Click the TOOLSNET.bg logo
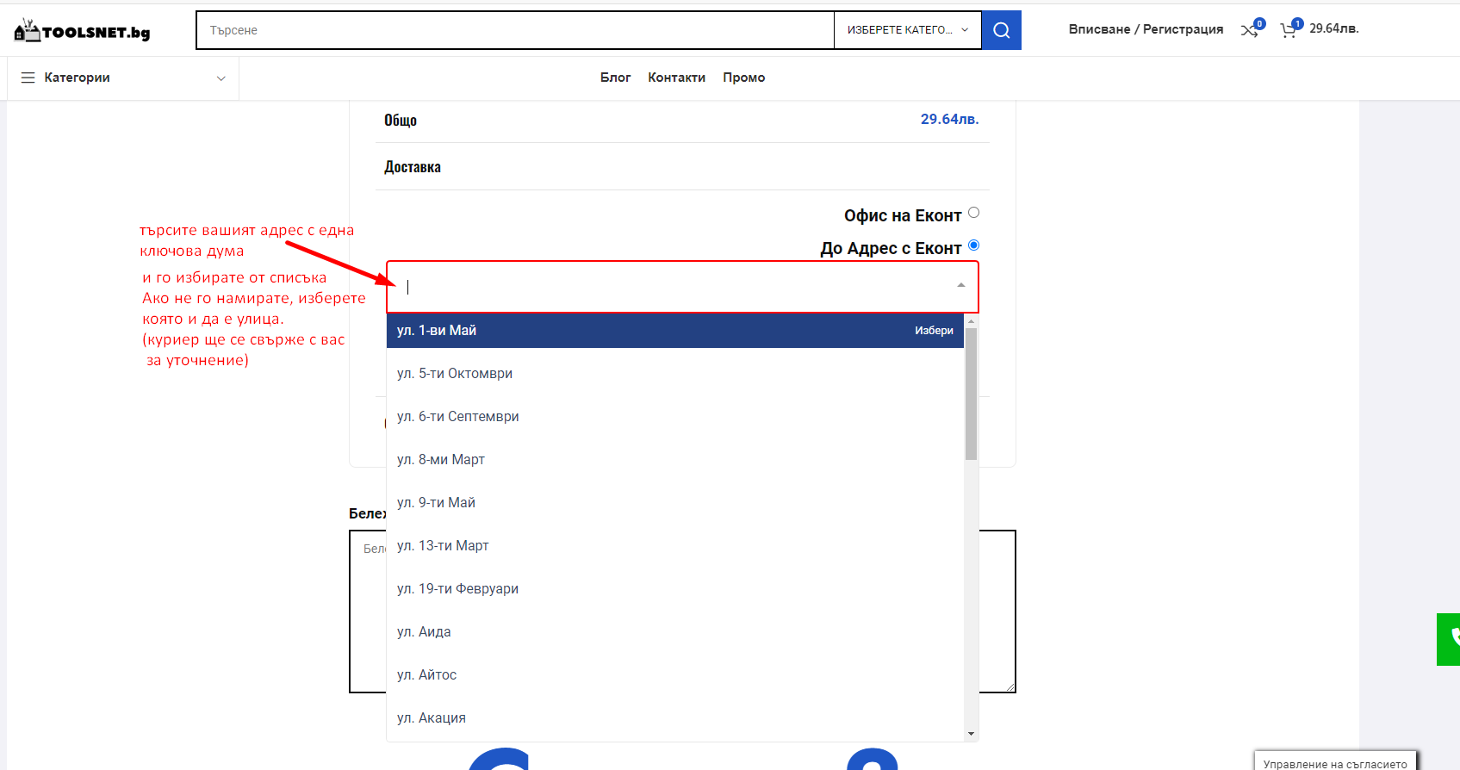This screenshot has height=770, width=1460. point(83,31)
